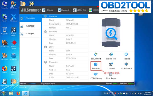This screenshot has width=153, height=96.
Task: Open File Explorer from the taskbar
Action: pos(11,93)
